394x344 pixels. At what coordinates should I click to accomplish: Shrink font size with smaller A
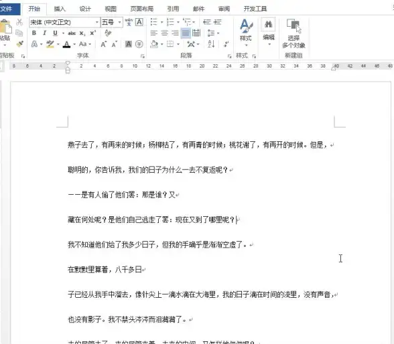click(115, 44)
